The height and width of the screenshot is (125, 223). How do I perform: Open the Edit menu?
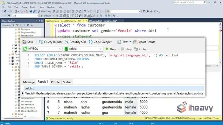9,7
